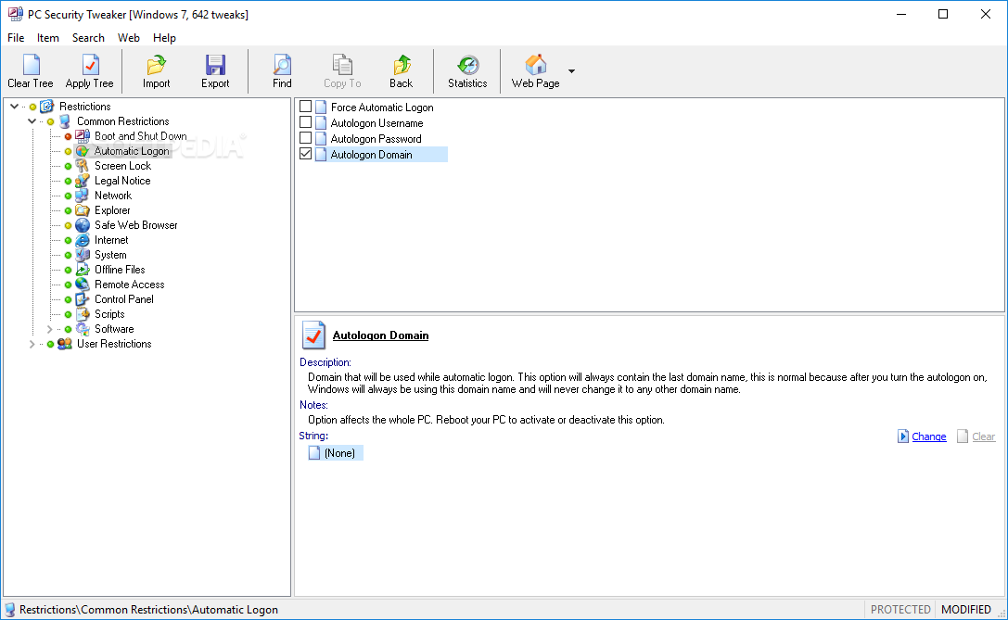The height and width of the screenshot is (620, 1008).
Task: Select the Network computers icon
Action: [83, 196]
